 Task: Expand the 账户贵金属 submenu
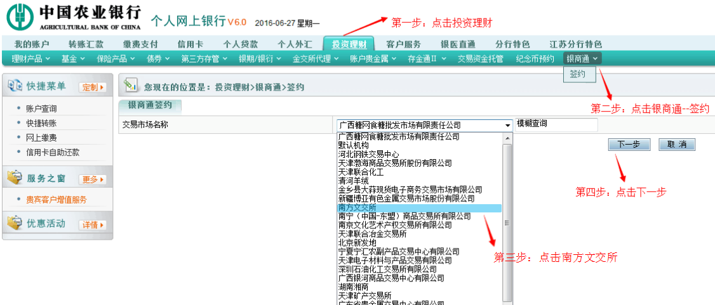pyautogui.click(x=373, y=58)
